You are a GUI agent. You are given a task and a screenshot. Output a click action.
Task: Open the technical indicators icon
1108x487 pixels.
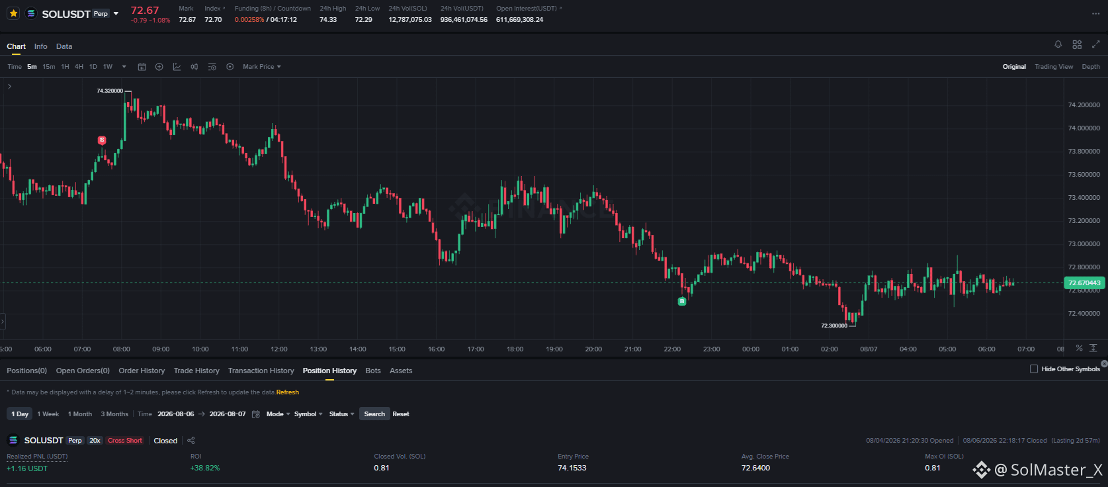[177, 67]
